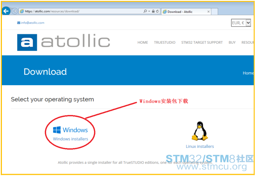This screenshot has width=256, height=176.
Task: Click the envelope mail icon
Action: (x=19, y=23)
